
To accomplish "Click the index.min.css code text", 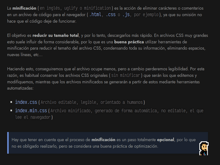I will tap(31, 111).
